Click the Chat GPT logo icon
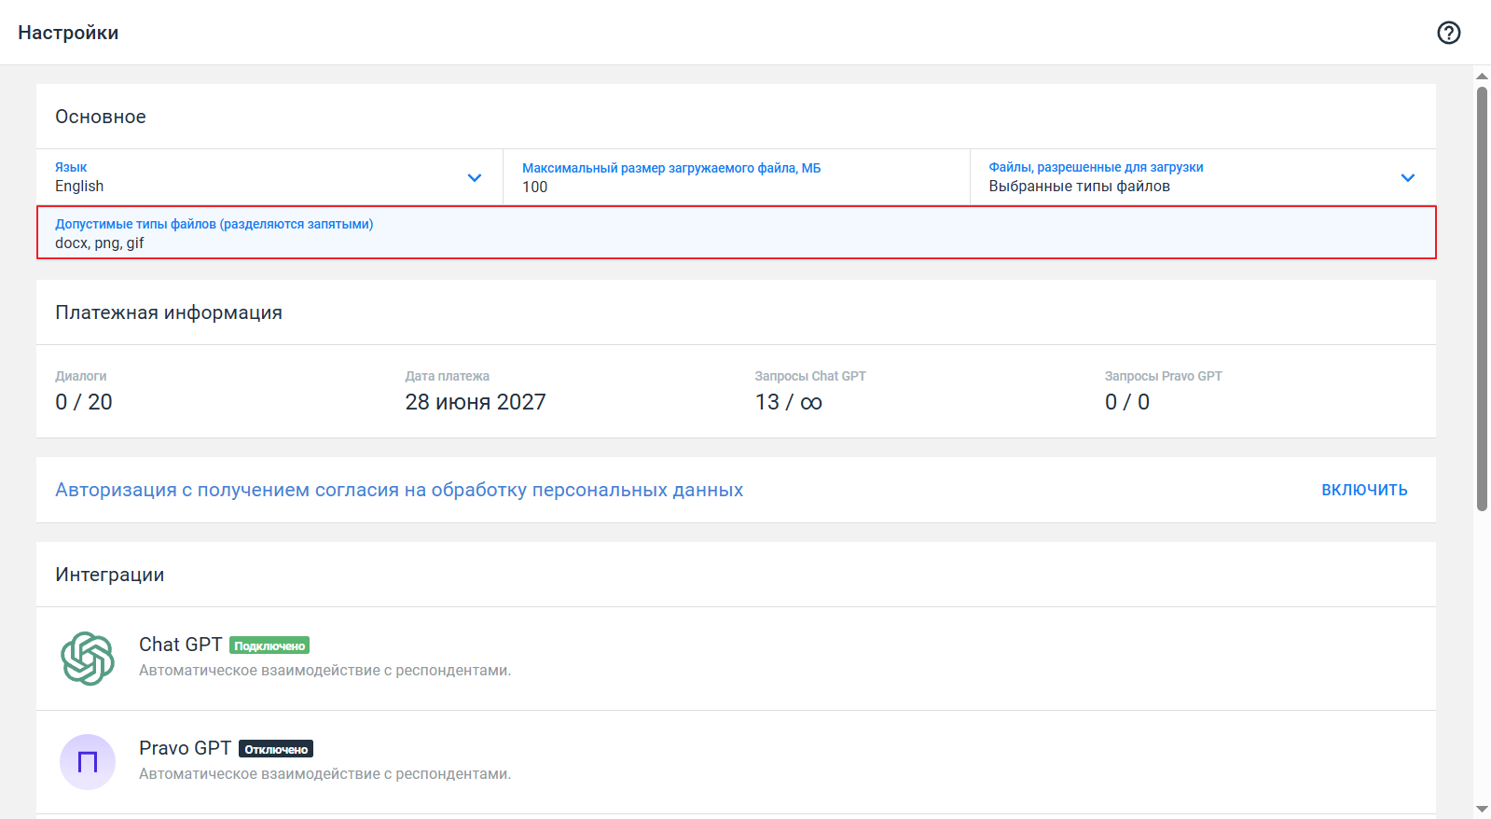 click(88, 659)
